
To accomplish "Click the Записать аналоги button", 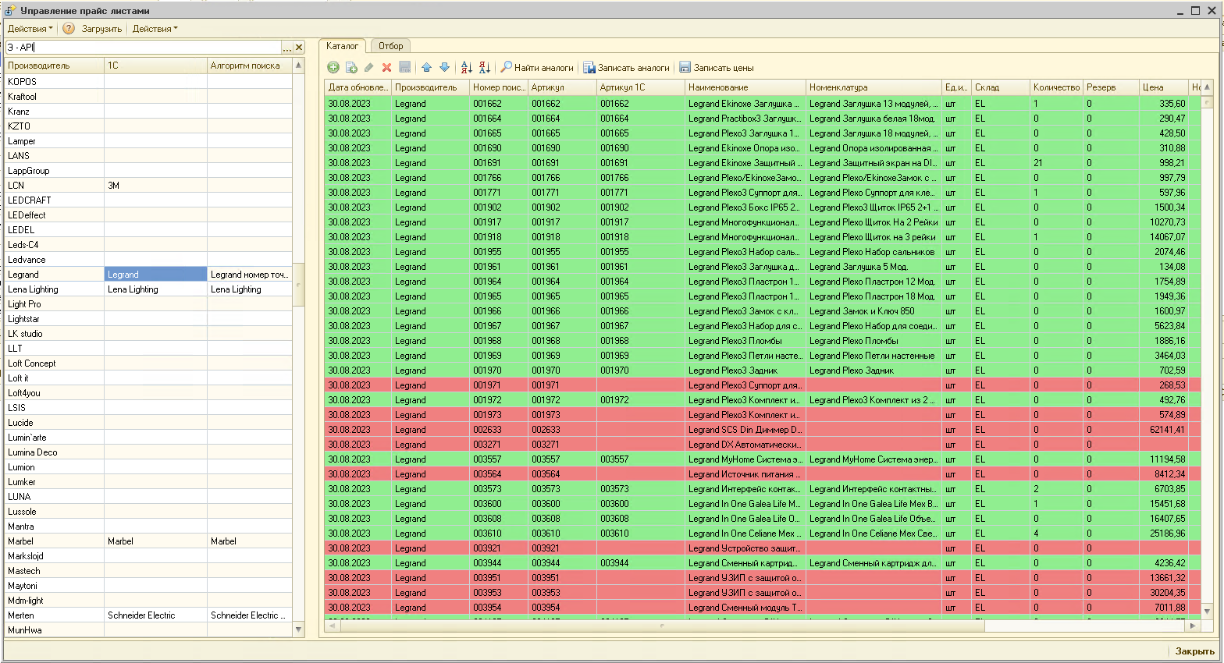I will pos(626,68).
